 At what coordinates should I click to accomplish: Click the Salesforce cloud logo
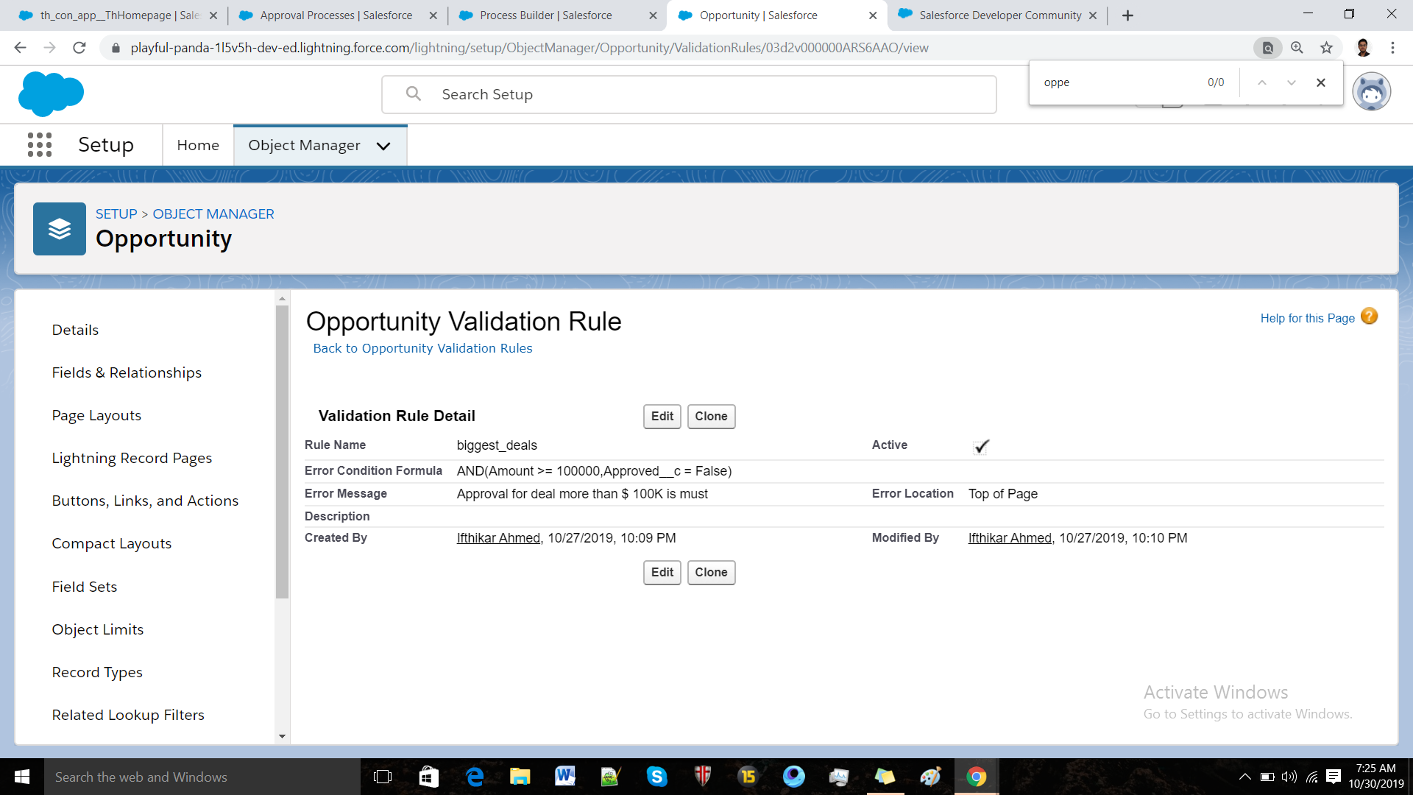pyautogui.click(x=51, y=94)
